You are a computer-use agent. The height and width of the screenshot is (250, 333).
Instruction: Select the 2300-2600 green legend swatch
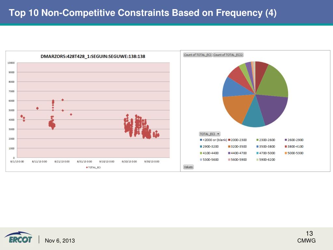coord(258,140)
